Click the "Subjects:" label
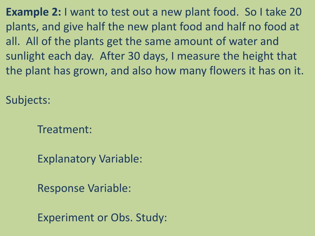Viewport: 315px width, 236px height. click(x=28, y=100)
